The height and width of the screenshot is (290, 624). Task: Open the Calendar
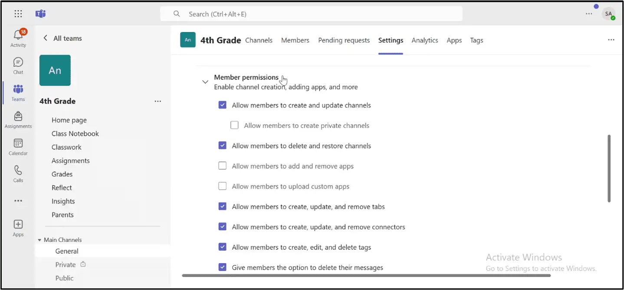tap(18, 147)
